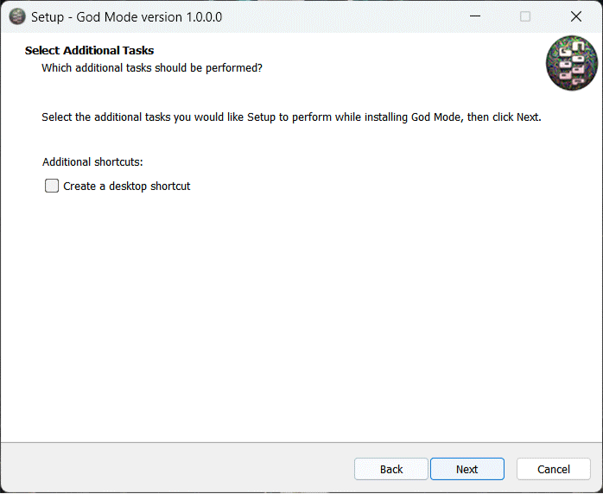Click the 'Create a desktop shortcut' label text
Screen dimensions: 603x494
click(x=126, y=186)
